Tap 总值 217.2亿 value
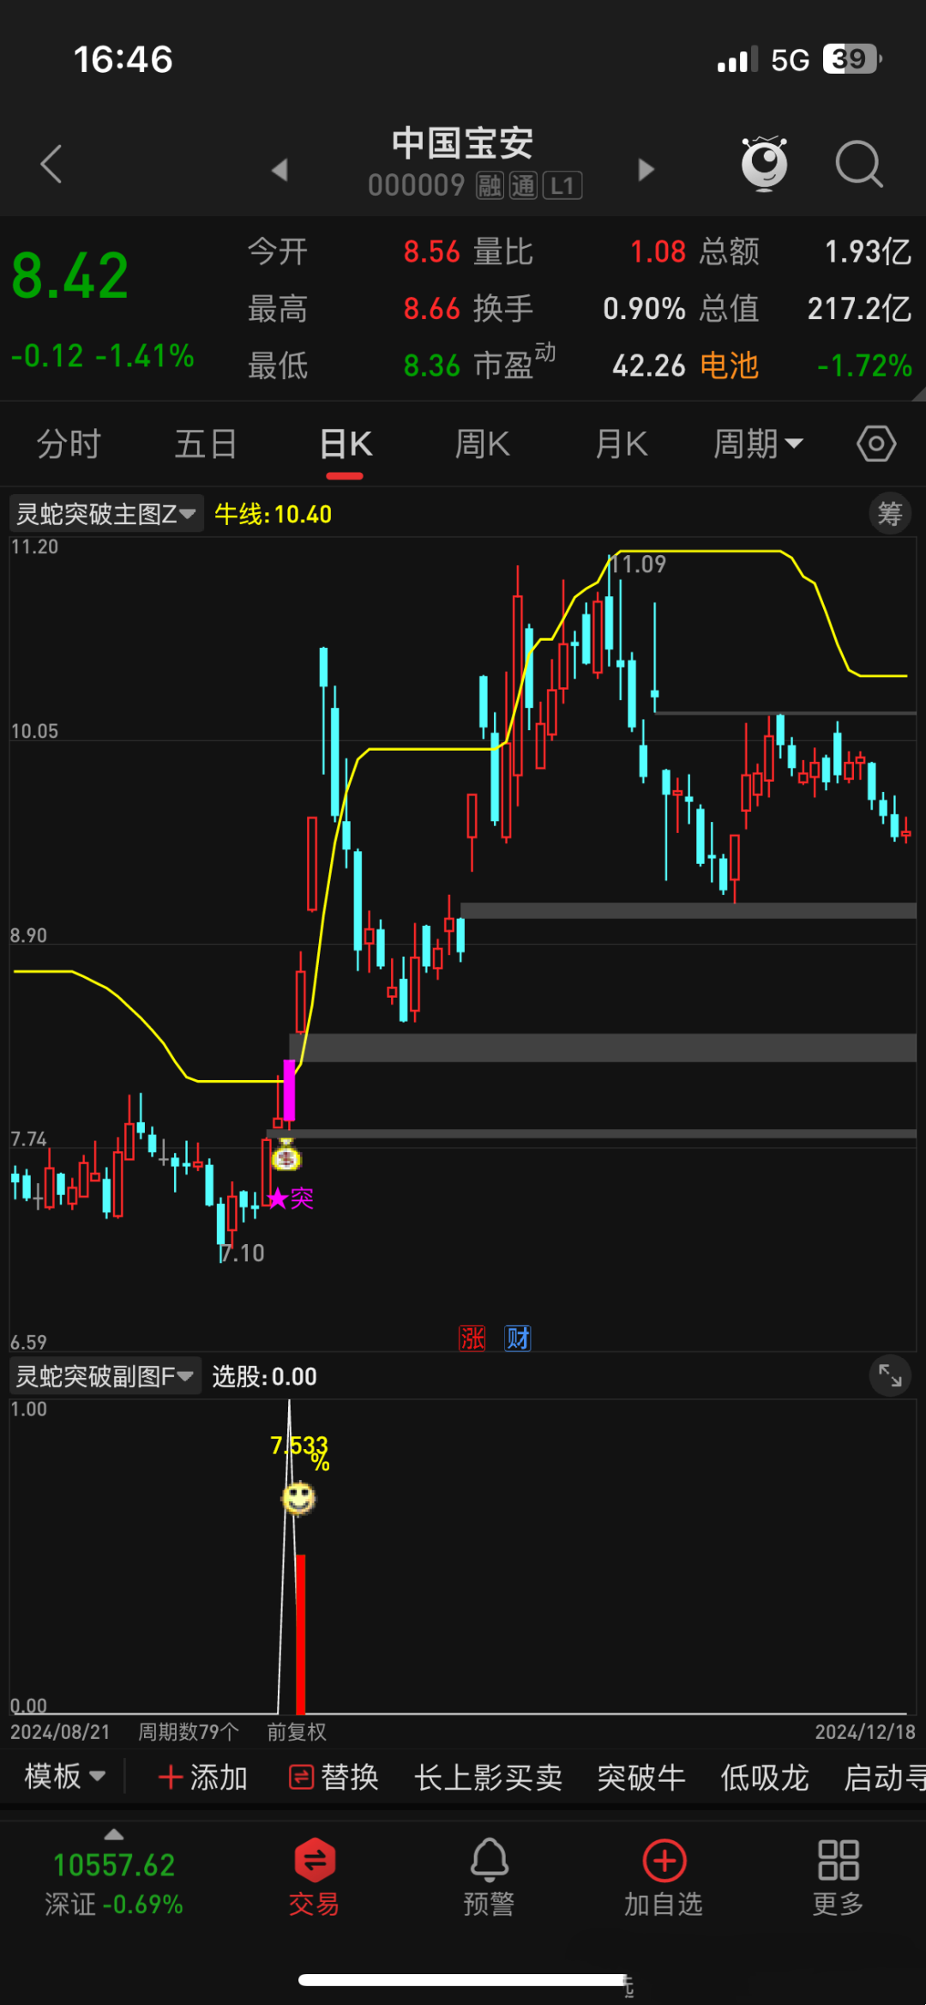The image size is (926, 2005). (x=859, y=308)
